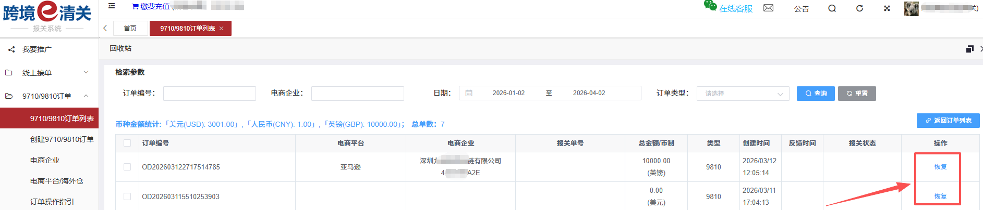
Task: Select the checkbox for order OD202603122717514785
Action: [x=127, y=167]
